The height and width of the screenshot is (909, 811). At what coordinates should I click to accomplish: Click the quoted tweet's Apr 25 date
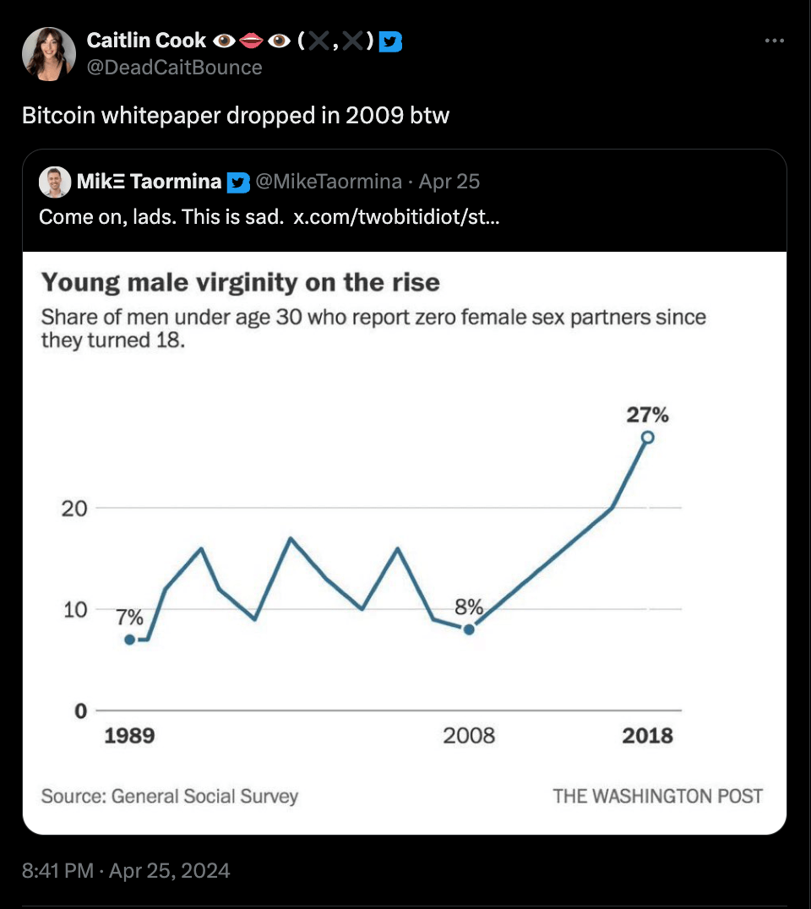coord(449,181)
